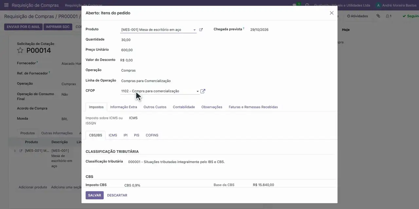Open the MES-001 product row link icon
The width and height of the screenshot is (419, 209).
point(21,151)
